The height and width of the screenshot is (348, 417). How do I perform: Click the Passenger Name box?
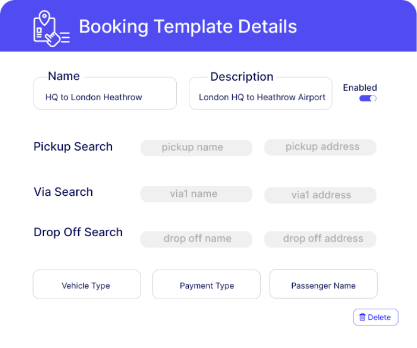click(324, 284)
